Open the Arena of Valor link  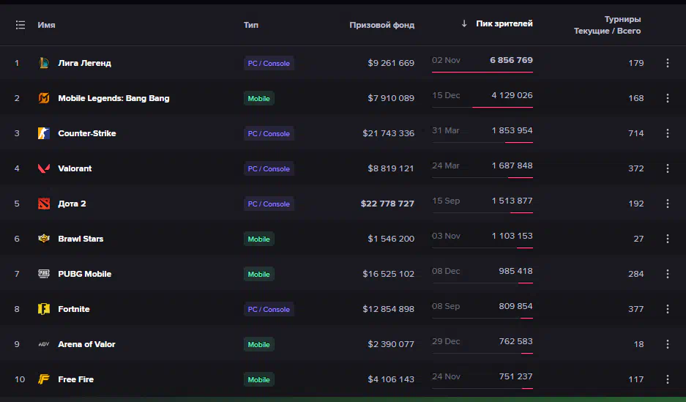pos(86,344)
